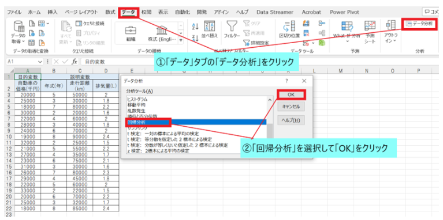Viewport: 443px width, 220px height.
Task: Open the 挿入 ribbon tab
Action: [x=52, y=12]
